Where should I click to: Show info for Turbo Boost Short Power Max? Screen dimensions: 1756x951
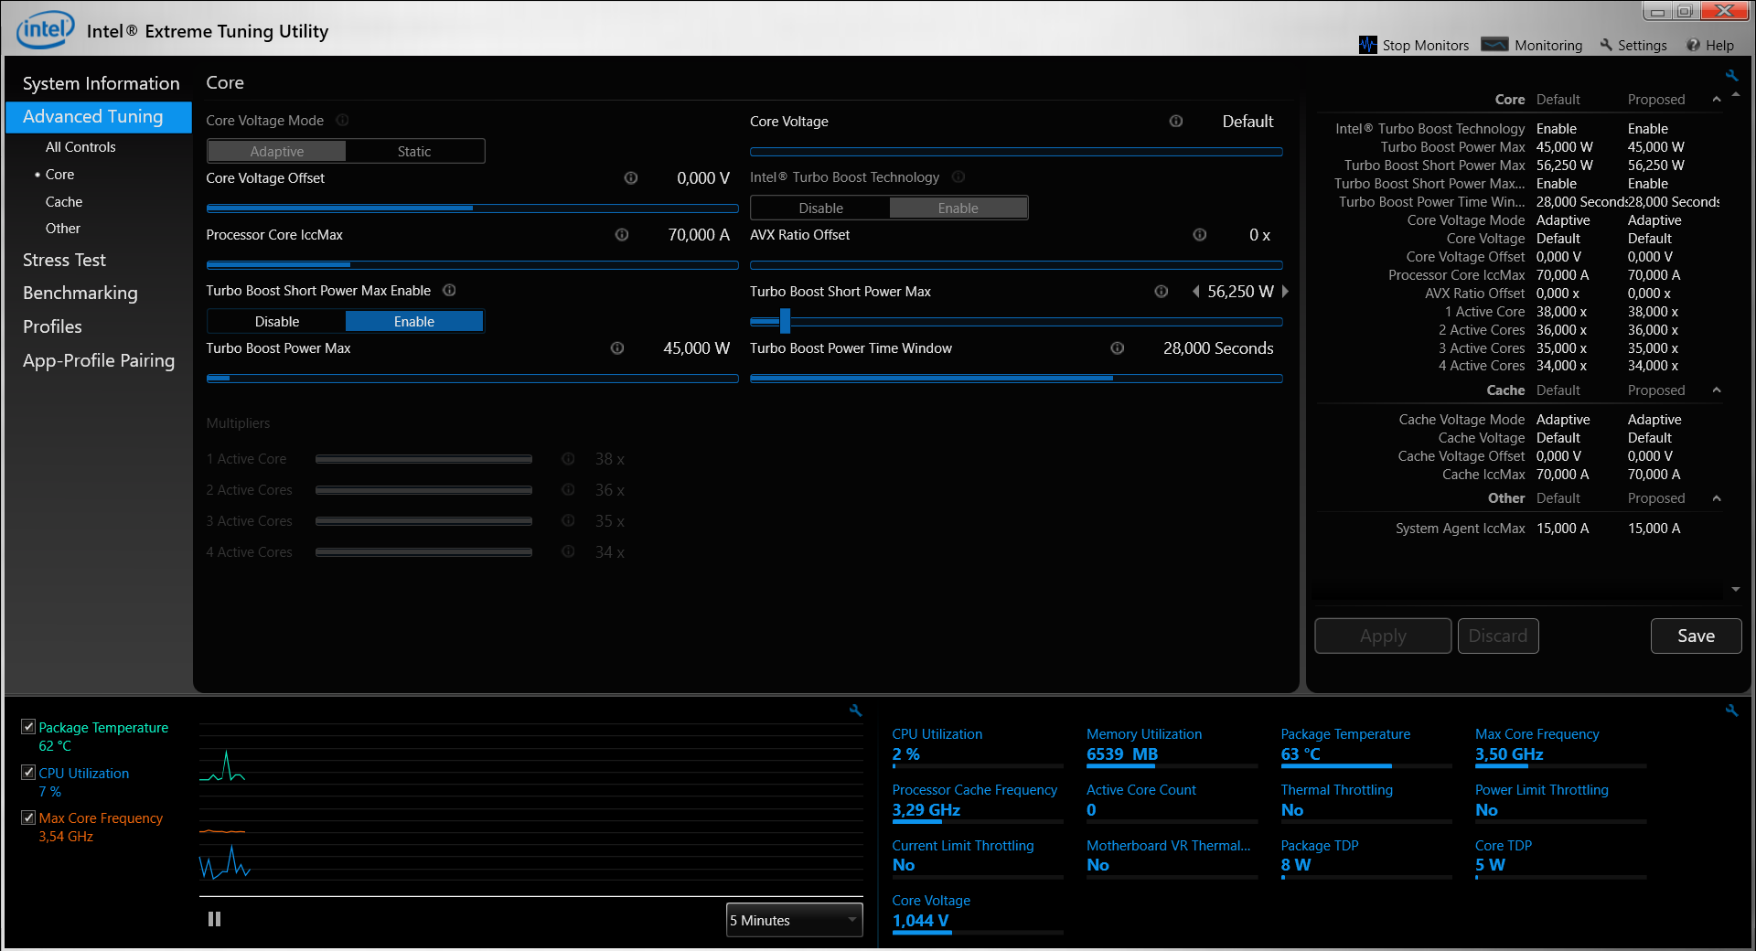(1162, 292)
